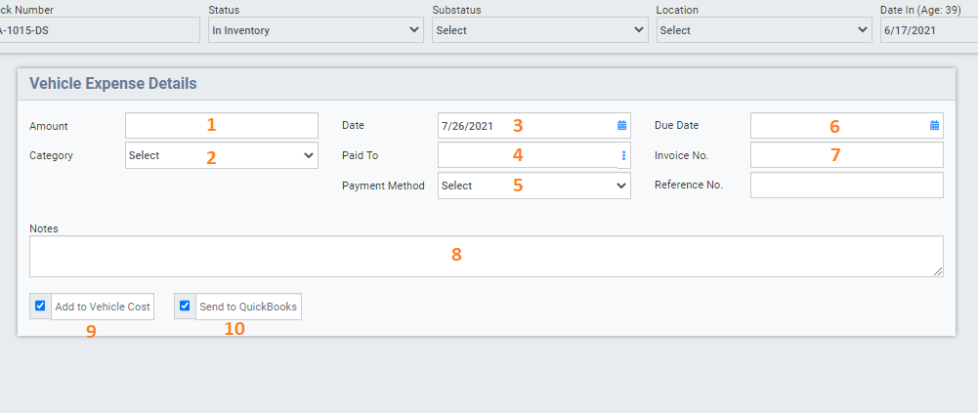Open the Status dropdown showing In Inventory
Screen dimensions: 978x413
click(316, 30)
